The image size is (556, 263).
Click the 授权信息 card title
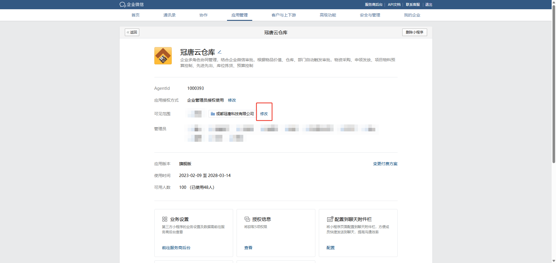(x=261, y=219)
